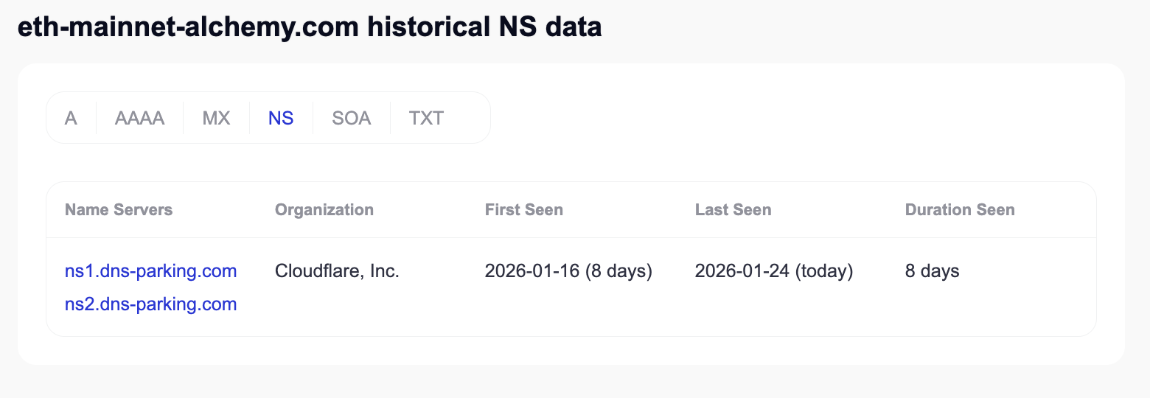Click the Organization column header
Screen dimensions: 1150x398
coord(324,210)
